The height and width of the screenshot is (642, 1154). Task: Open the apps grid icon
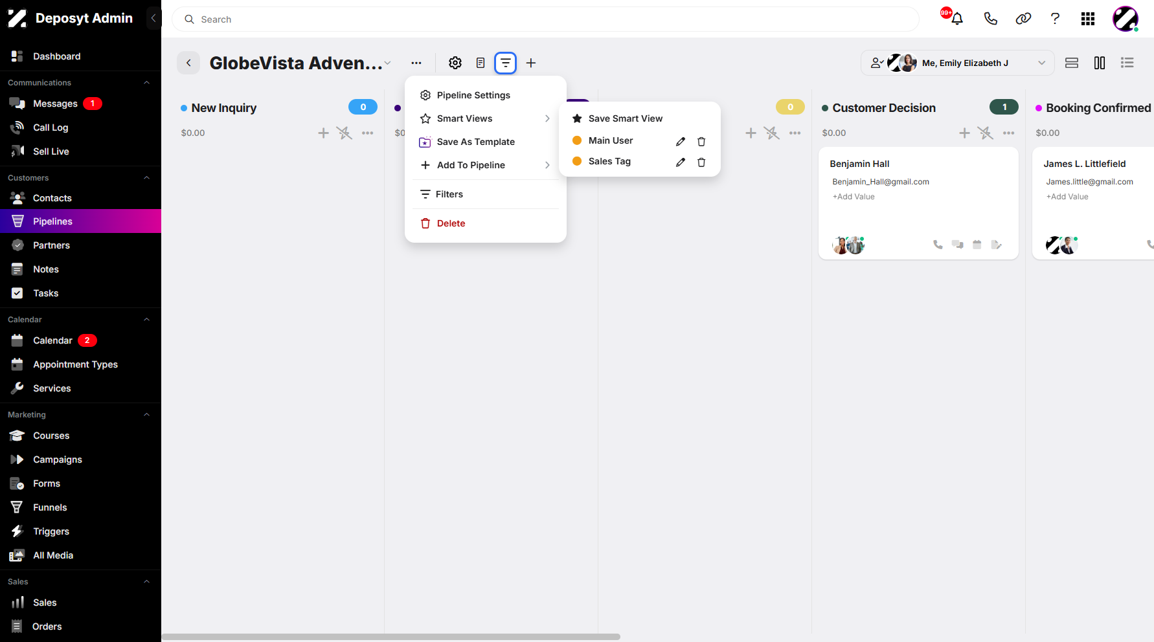(1088, 19)
